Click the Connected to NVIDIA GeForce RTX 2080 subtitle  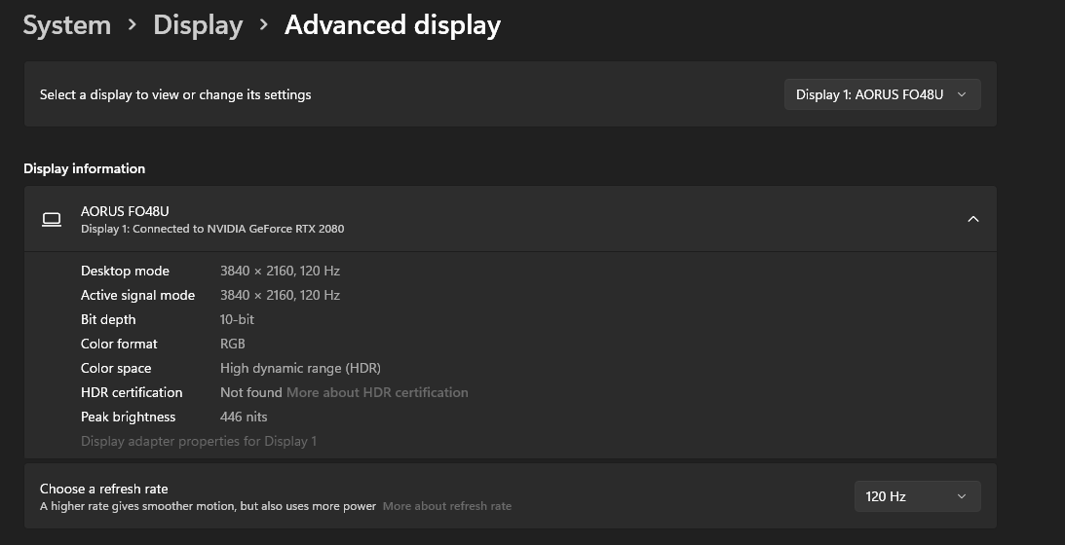pyautogui.click(x=212, y=229)
